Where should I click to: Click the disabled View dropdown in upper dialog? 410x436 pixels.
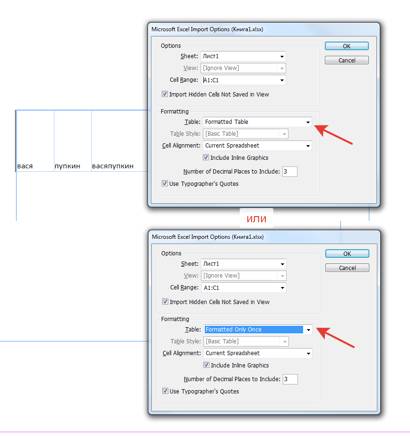[x=243, y=68]
